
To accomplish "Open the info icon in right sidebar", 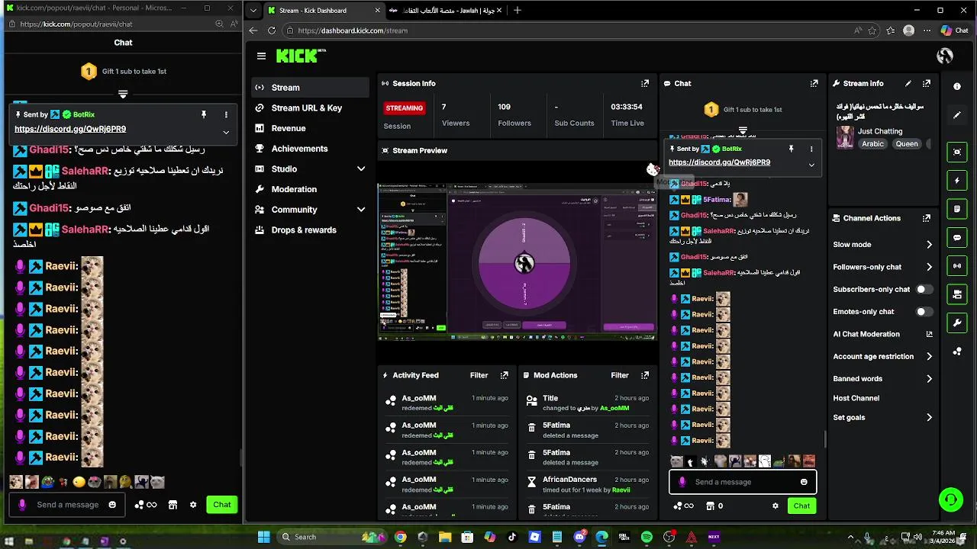I will 957,87.
